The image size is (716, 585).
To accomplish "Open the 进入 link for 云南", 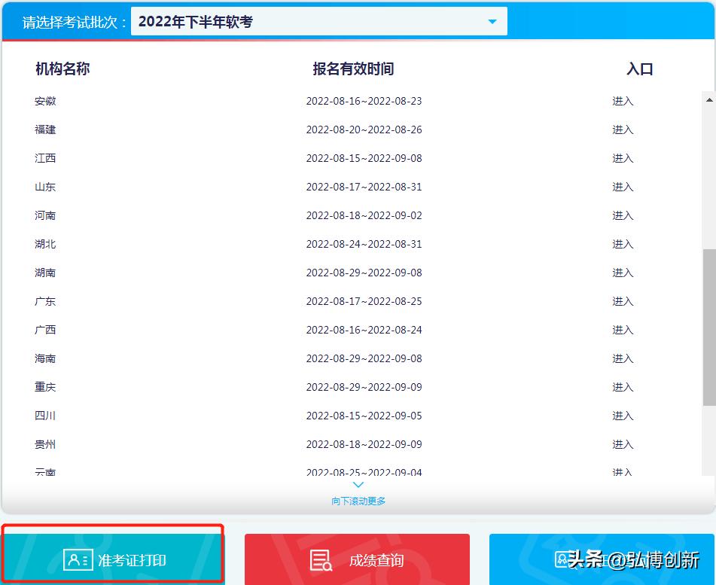I will (623, 472).
